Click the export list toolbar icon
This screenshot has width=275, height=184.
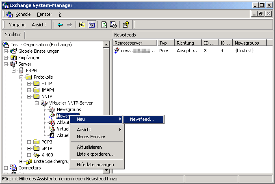[113, 25]
